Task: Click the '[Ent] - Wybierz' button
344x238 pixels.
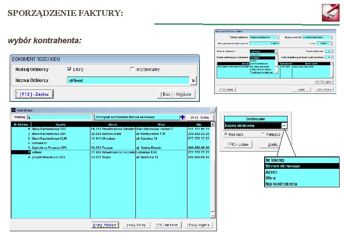Action: tap(105, 225)
